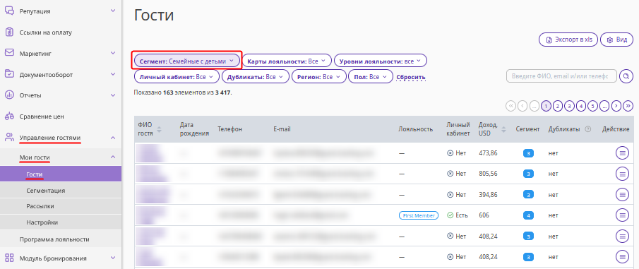Open Рассылки in sidebar
Image resolution: width=639 pixels, height=269 pixels.
tap(40, 206)
